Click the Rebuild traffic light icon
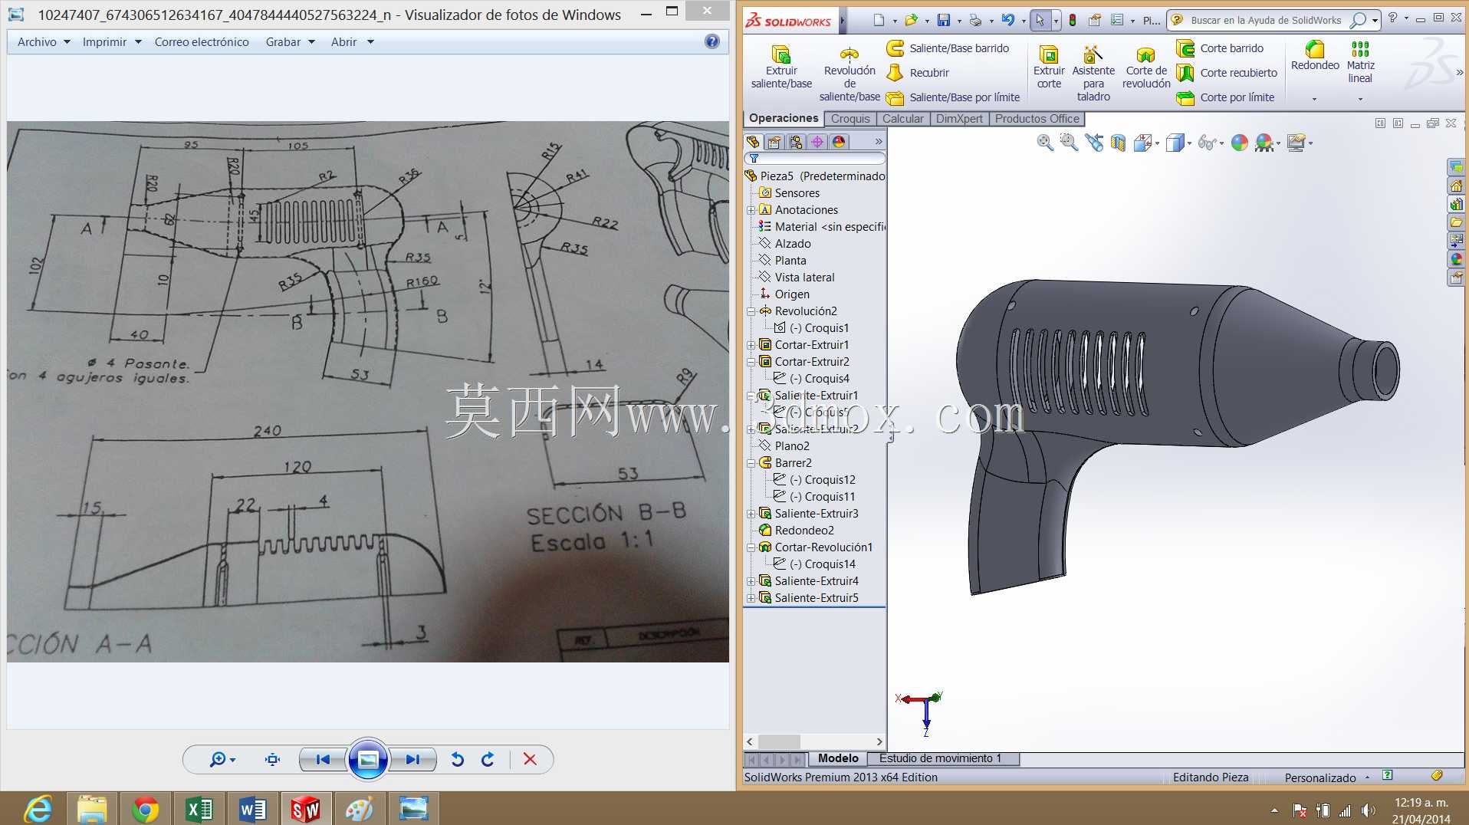 (1073, 20)
